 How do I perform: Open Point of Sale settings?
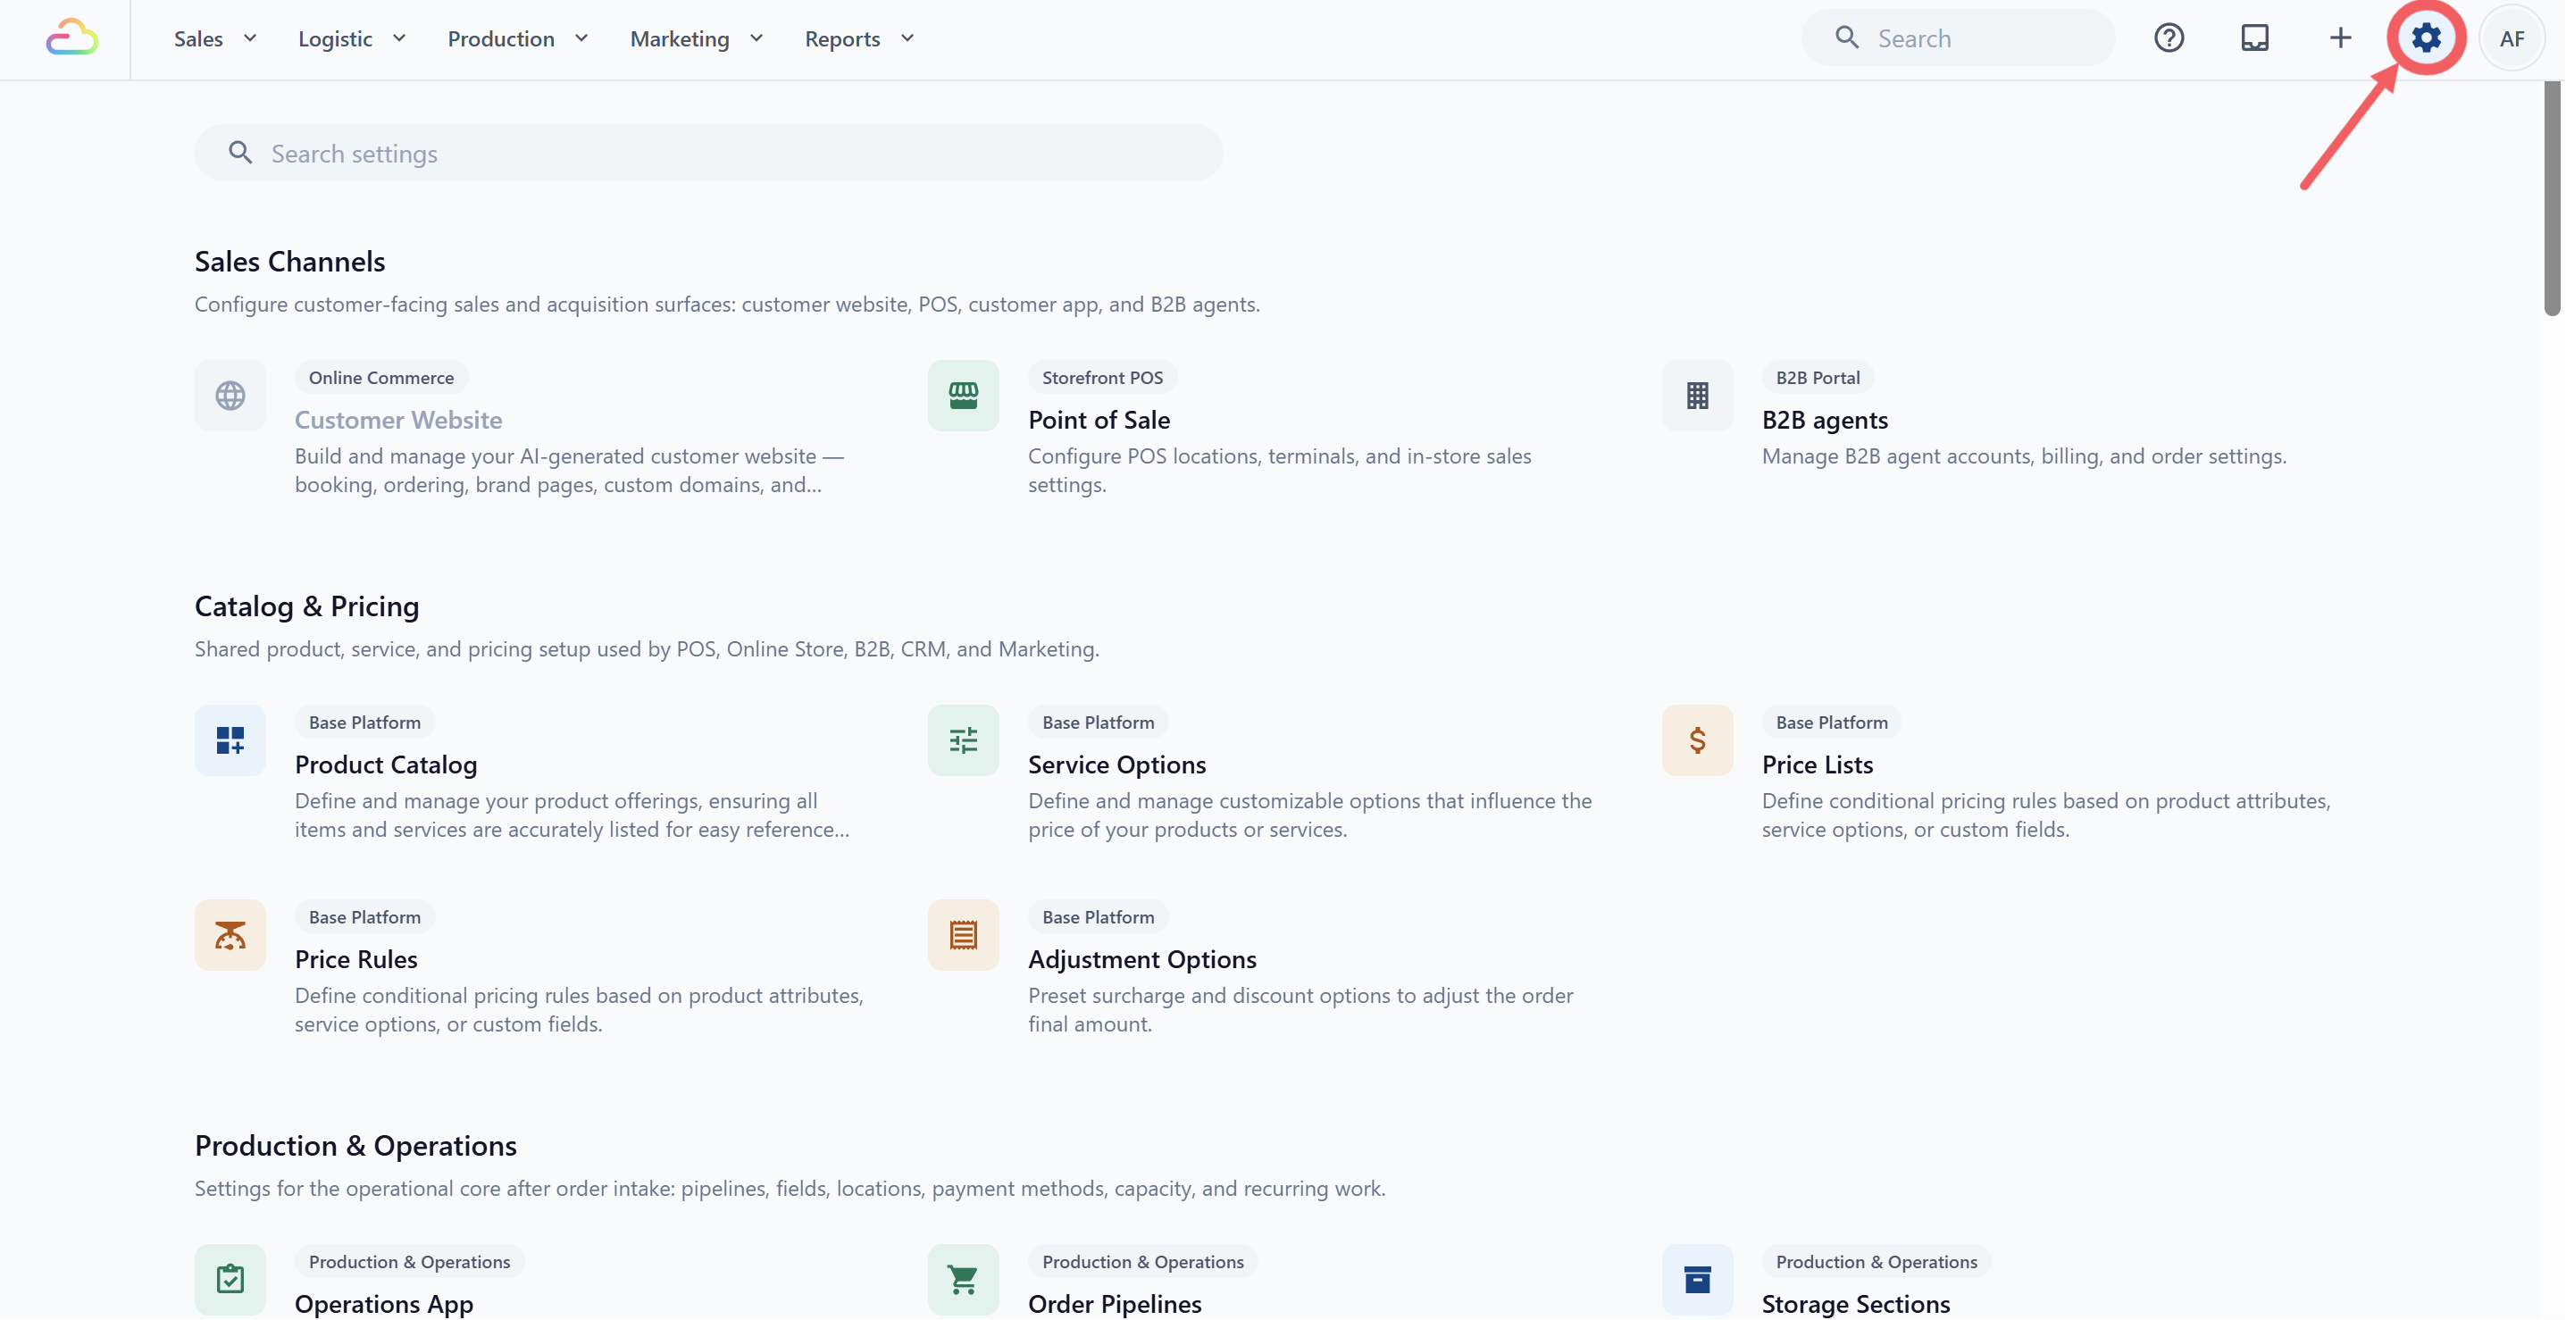tap(1099, 421)
